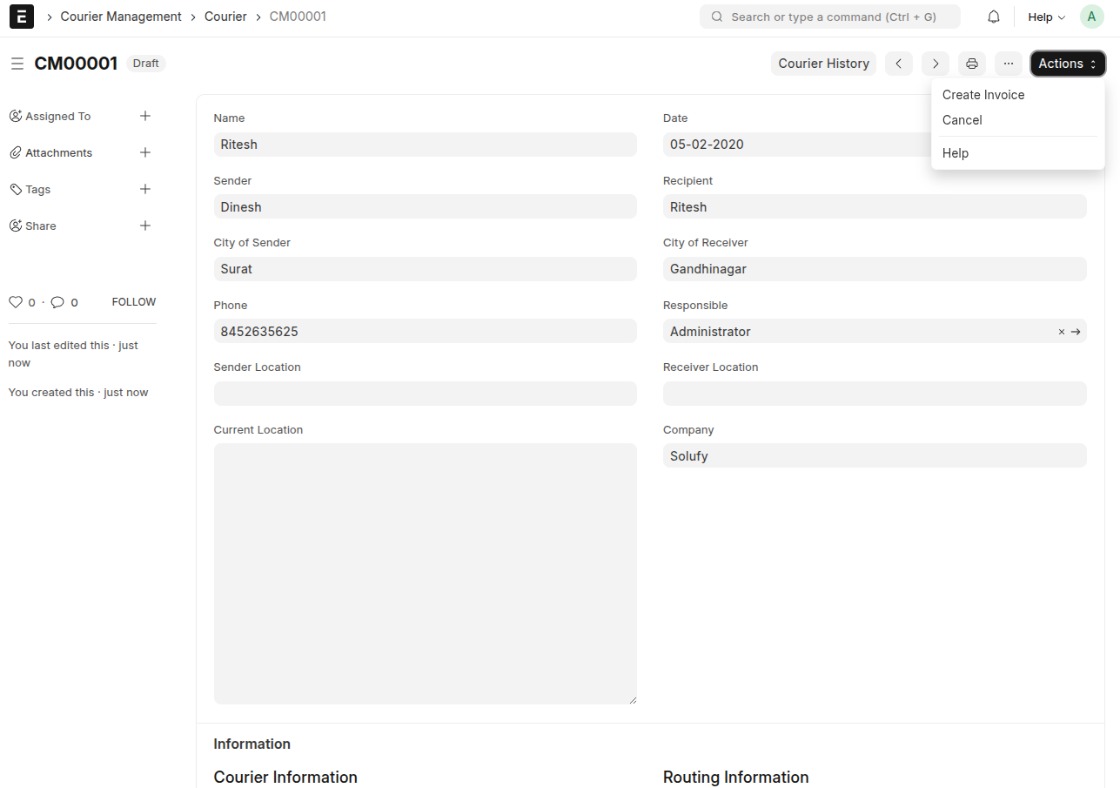Edit the City of Receiver field
The width and height of the screenshot is (1120, 788).
point(875,269)
